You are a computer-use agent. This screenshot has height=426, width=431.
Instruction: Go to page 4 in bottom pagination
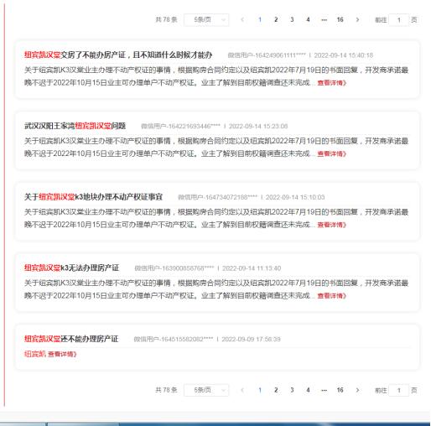[308, 390]
